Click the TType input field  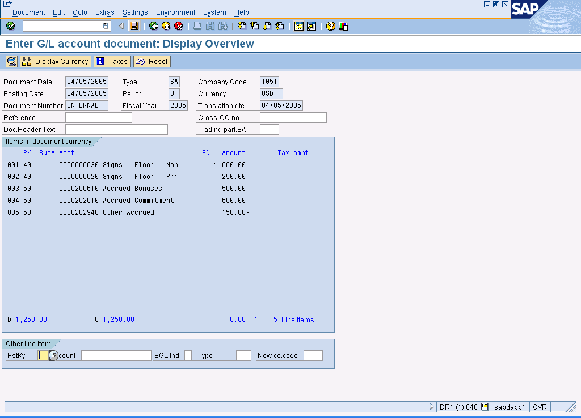pyautogui.click(x=243, y=356)
